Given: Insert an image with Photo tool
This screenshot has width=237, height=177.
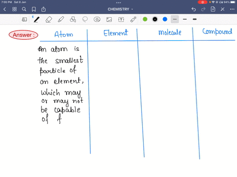Looking at the screenshot, I should pos(109,20).
